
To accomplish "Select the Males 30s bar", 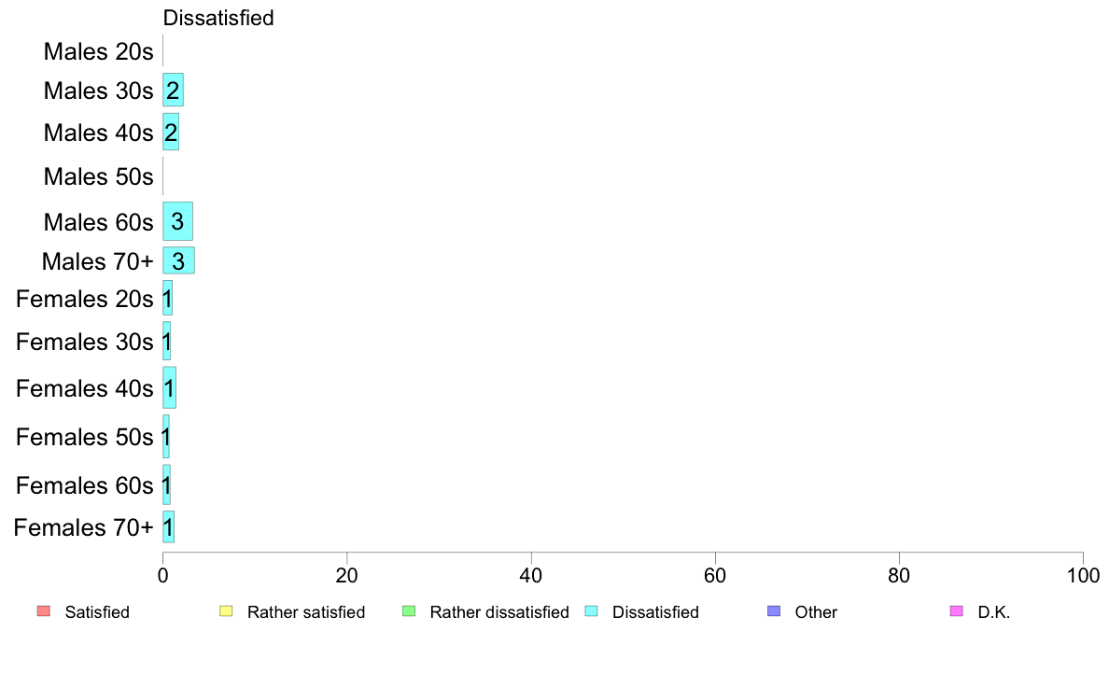I will point(173,90).
